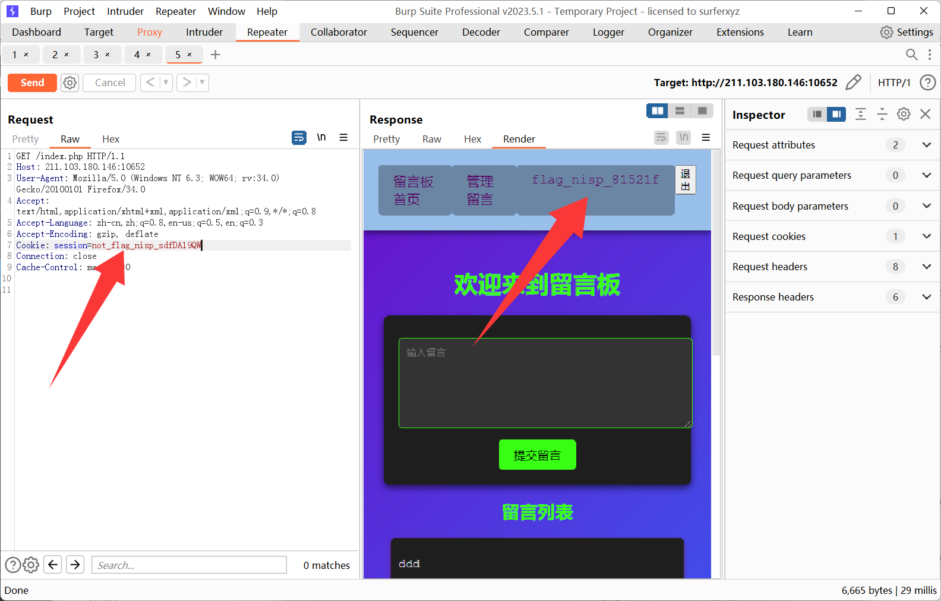Open the Decoder tool tab
The width and height of the screenshot is (941, 601).
click(481, 32)
